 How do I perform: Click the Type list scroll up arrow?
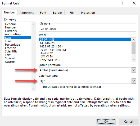tap(133, 40)
